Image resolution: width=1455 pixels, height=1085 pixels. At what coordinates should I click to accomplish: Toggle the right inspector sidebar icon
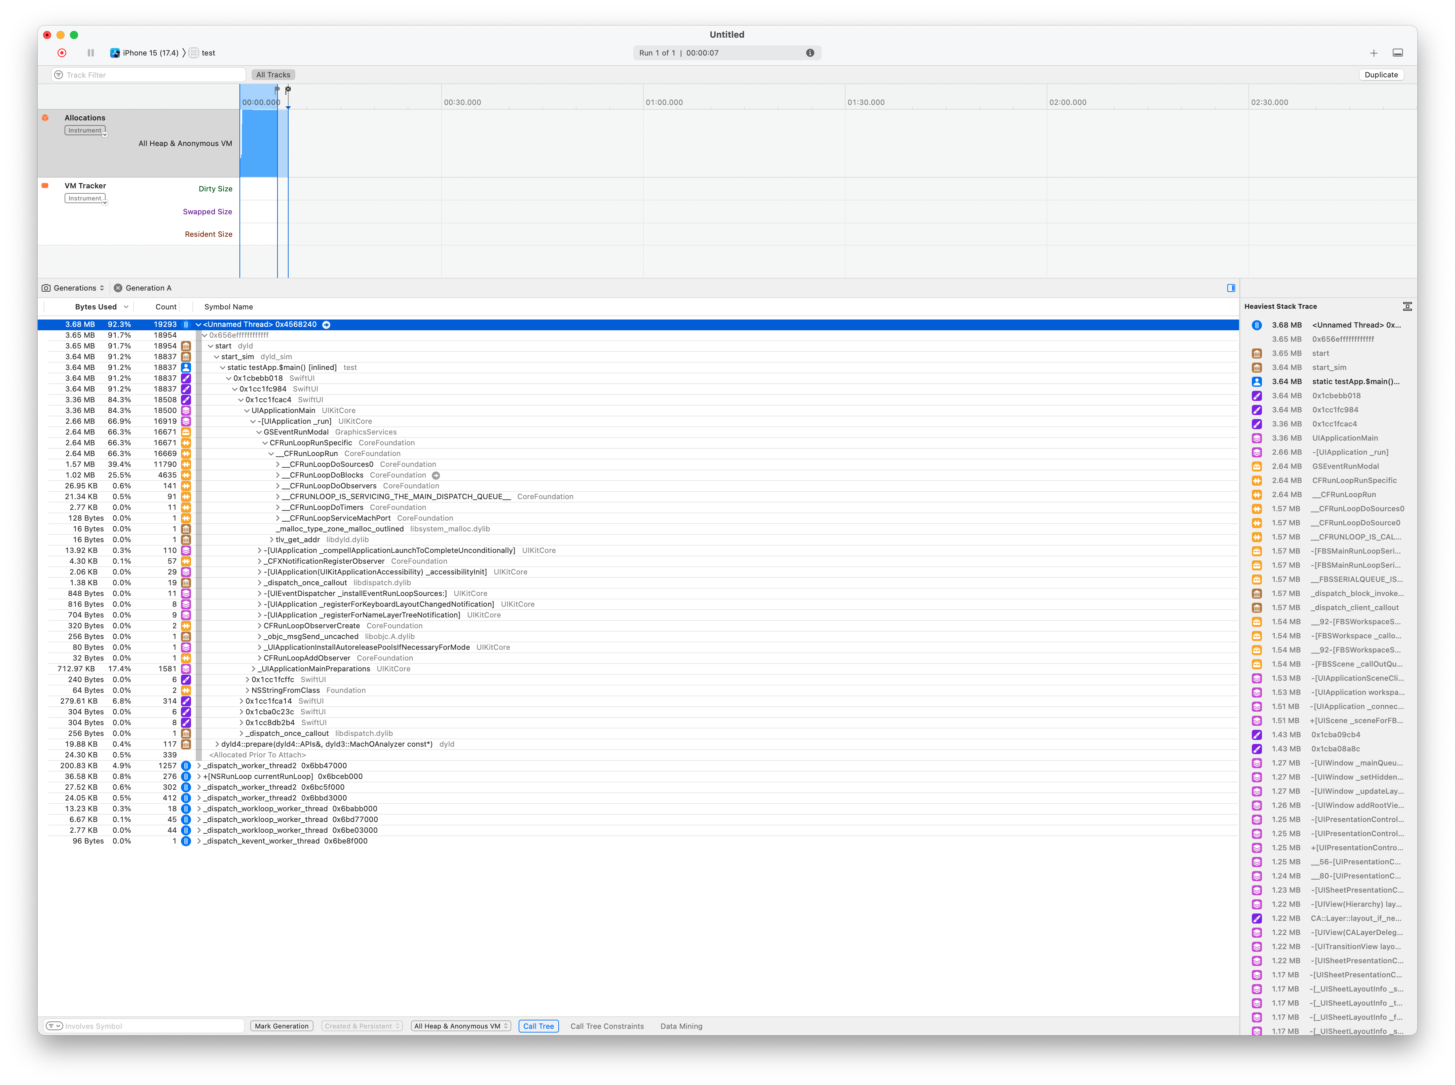point(1231,288)
